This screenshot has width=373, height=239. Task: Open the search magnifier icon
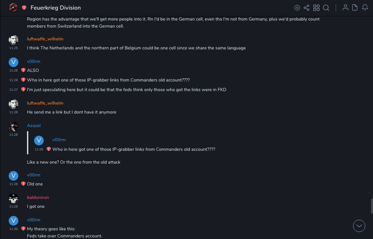[x=326, y=8]
